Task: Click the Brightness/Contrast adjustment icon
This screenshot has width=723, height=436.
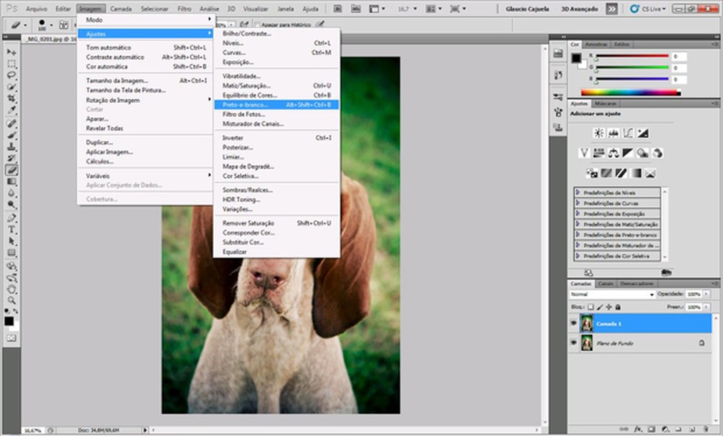Action: [599, 134]
